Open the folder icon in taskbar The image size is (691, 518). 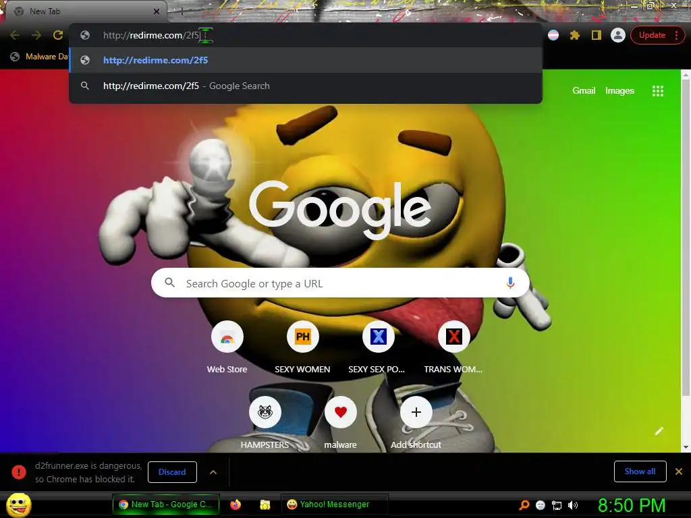tap(265, 505)
